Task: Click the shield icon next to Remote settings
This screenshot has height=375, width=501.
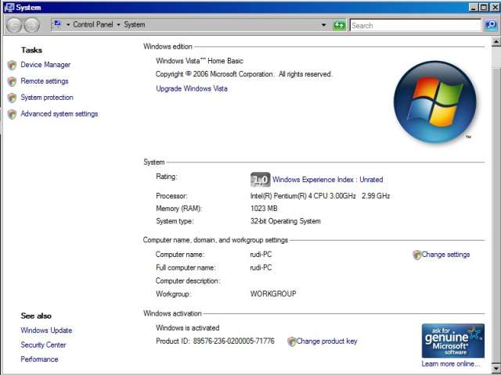Action: (12, 81)
